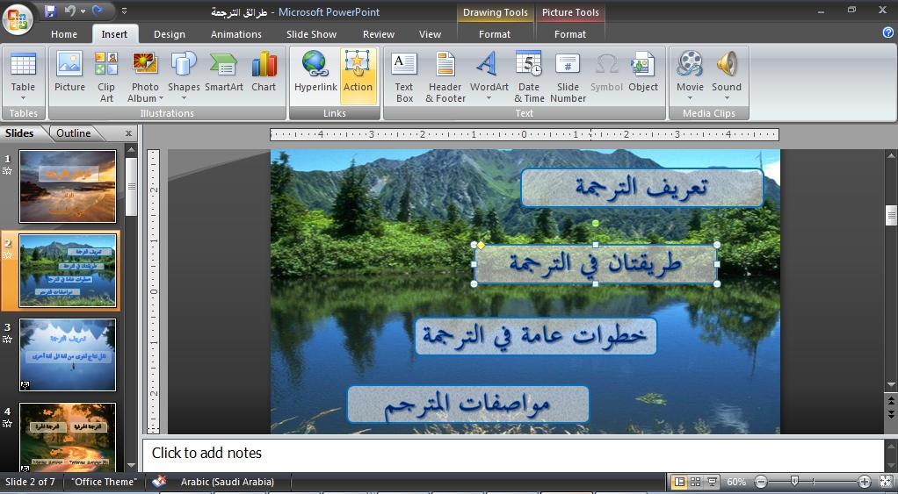The width and height of the screenshot is (898, 494).
Task: Fit slide to current window
Action: coord(886,482)
